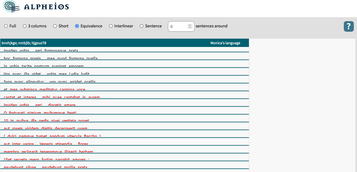This screenshot has height=172, width=357.
Task: Open the help panel via the question mark icon
Action: point(349,27)
